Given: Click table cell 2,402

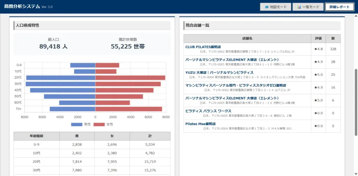Looking at the screenshot, I should point(77,153).
